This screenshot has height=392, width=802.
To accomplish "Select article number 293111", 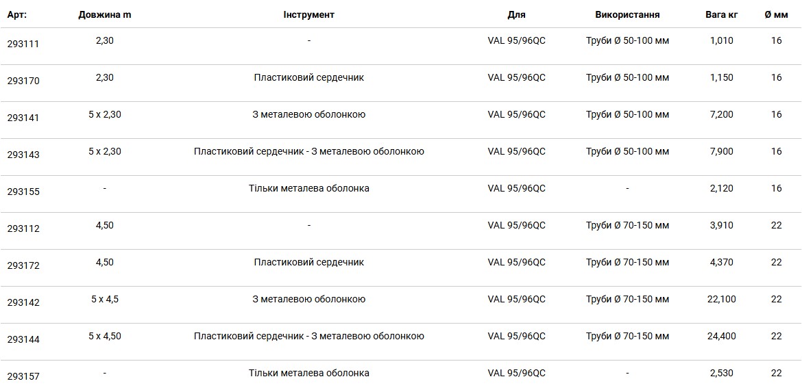I will point(23,44).
